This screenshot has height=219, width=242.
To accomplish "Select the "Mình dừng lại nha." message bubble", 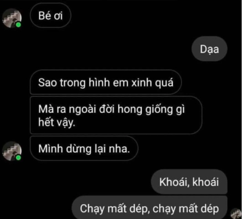I will point(84,148).
